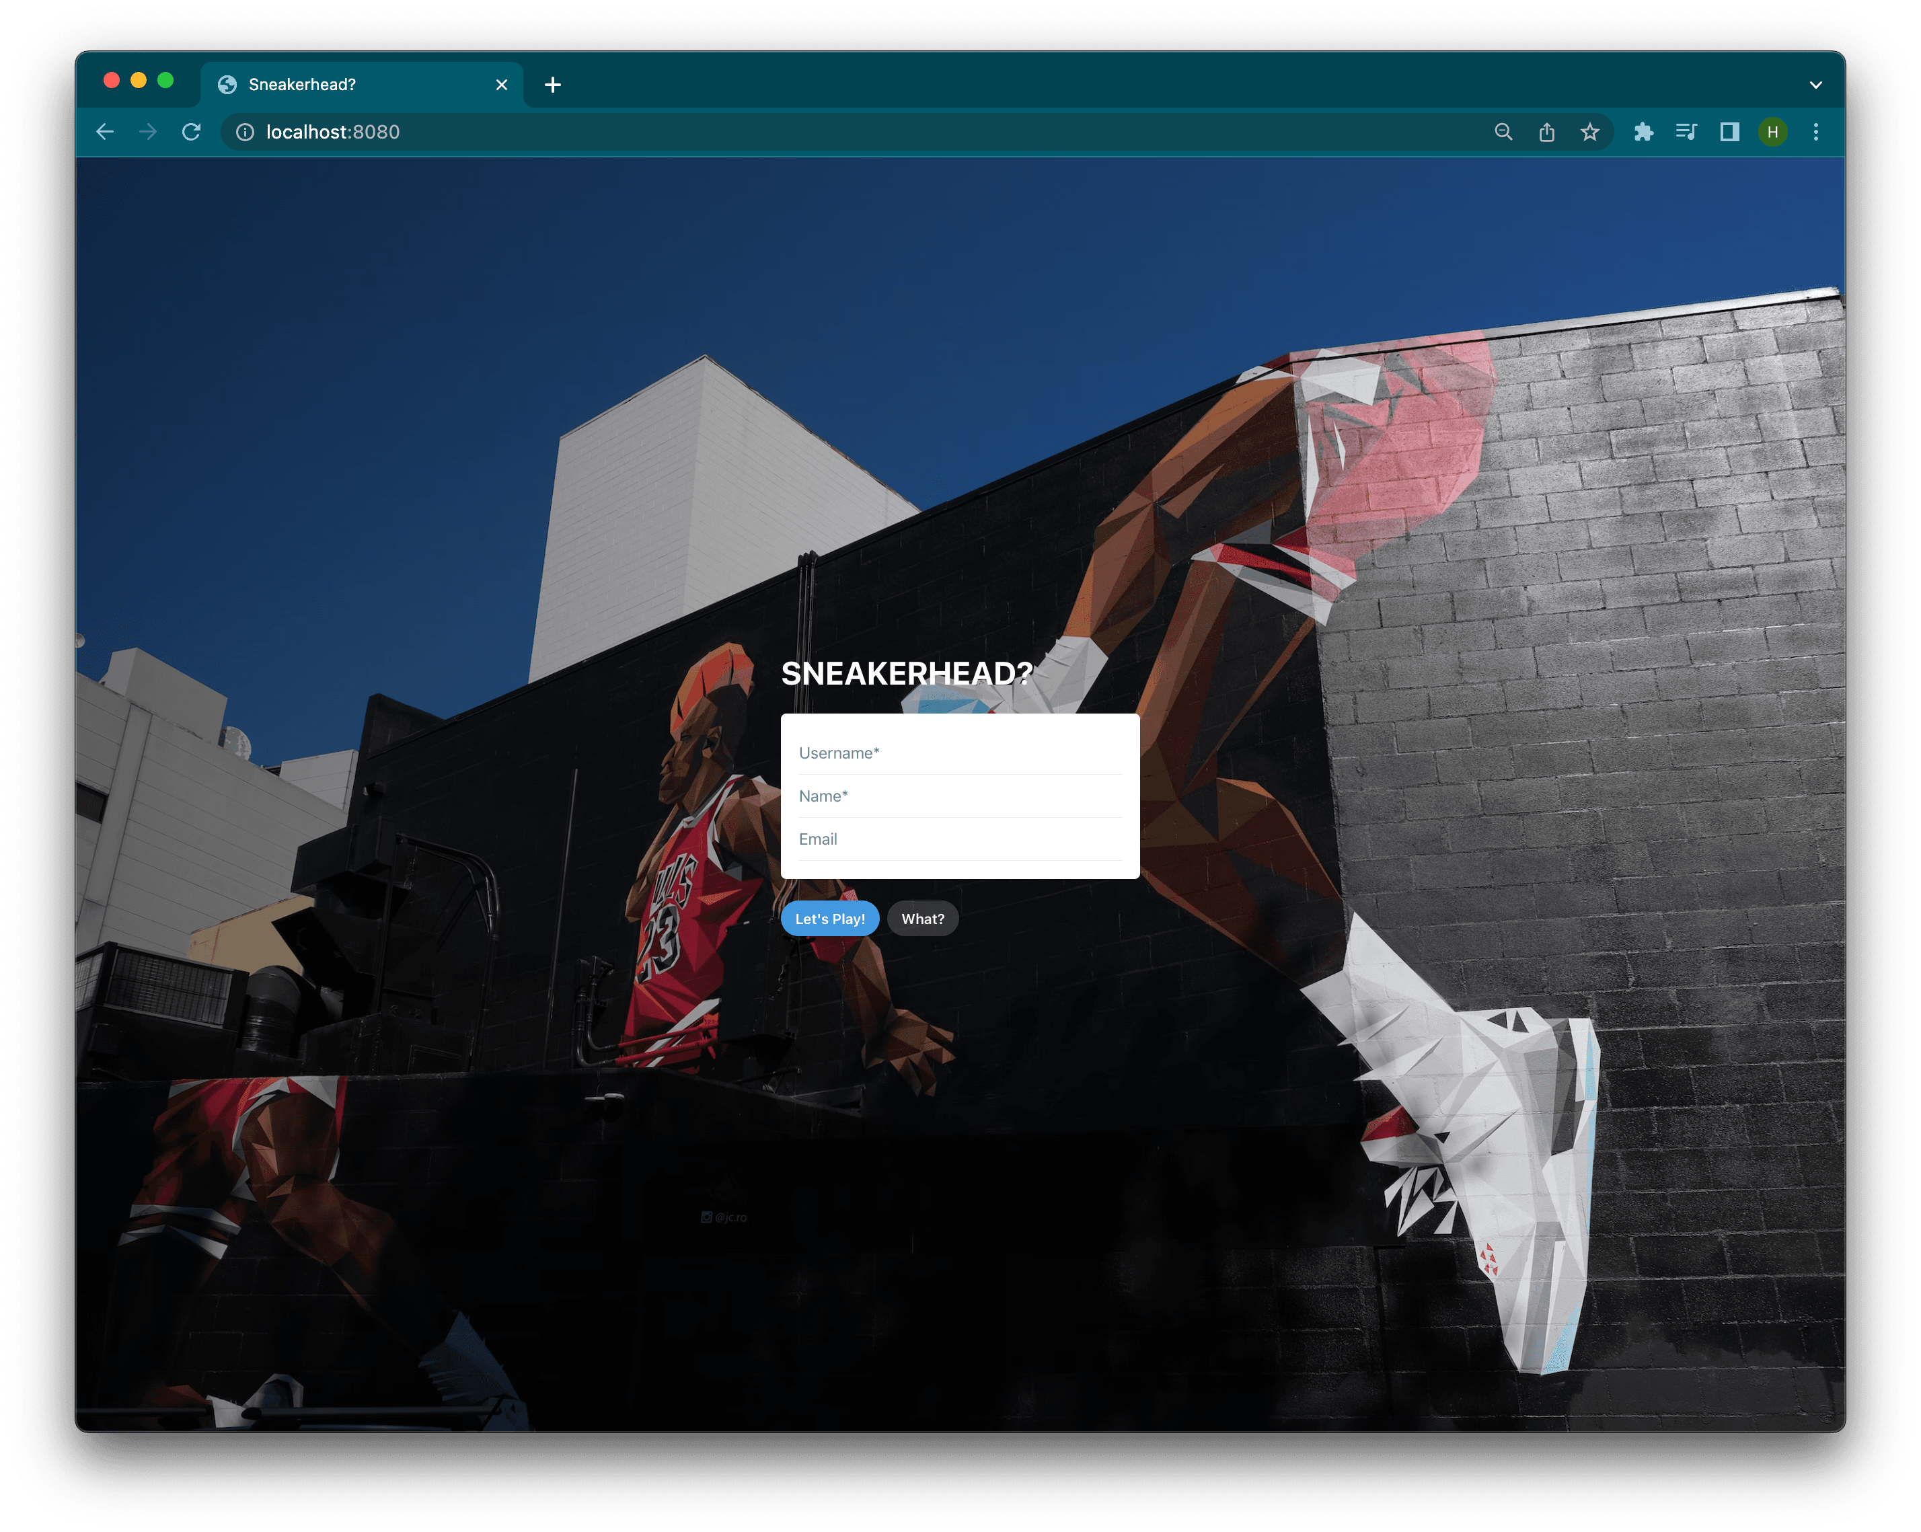Screen dimensions: 1921x1532
Task: Click into the Email field
Action: [x=960, y=839]
